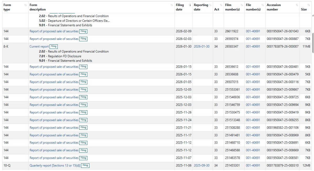Open proposed sale report filed 2026-01-05
The height and width of the screenshot is (171, 314).
tap(54, 82)
